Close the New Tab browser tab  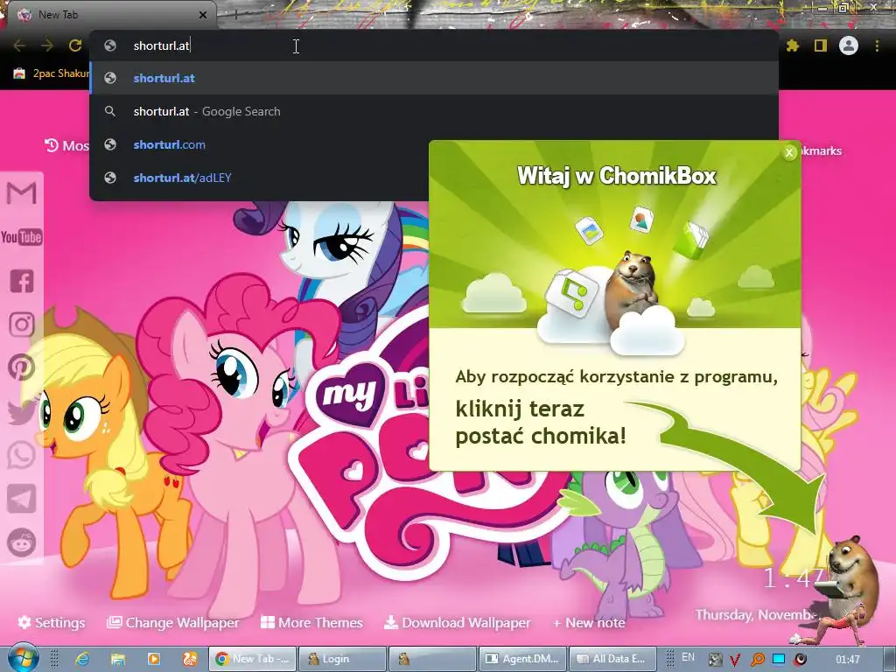[203, 15]
